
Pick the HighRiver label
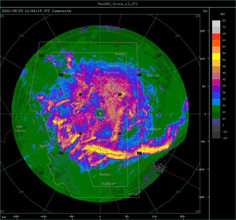[x=109, y=184]
